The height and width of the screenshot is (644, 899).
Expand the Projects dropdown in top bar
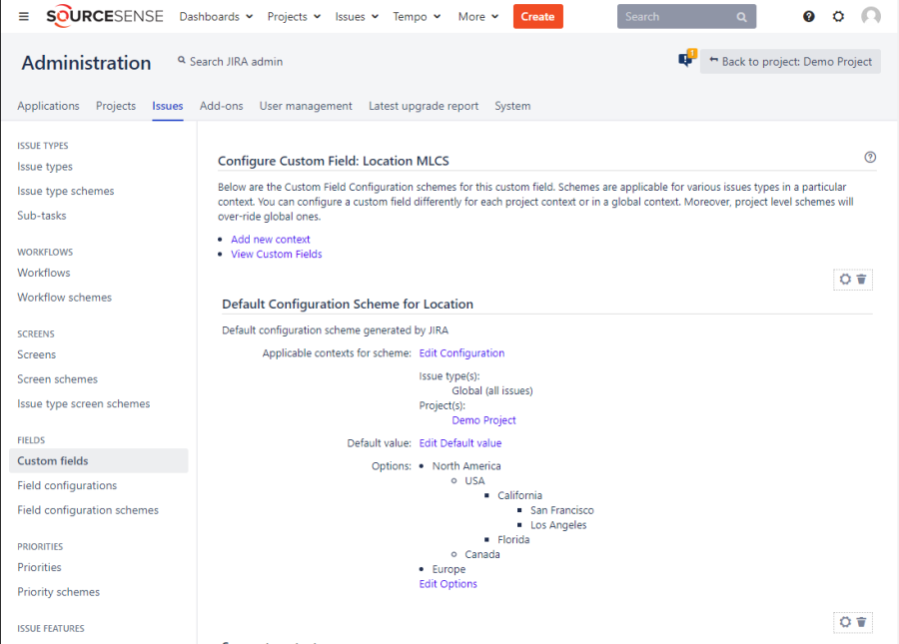click(294, 17)
